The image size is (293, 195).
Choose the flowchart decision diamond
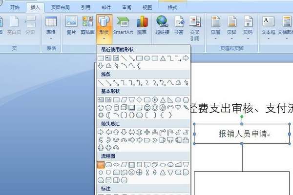pos(116,165)
